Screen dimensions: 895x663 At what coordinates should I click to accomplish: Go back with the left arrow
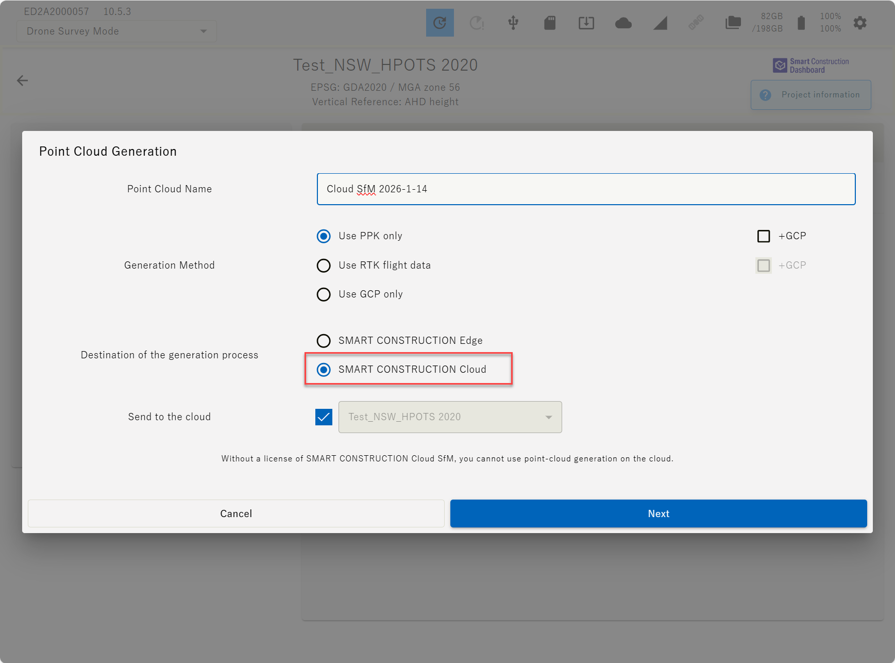22,80
